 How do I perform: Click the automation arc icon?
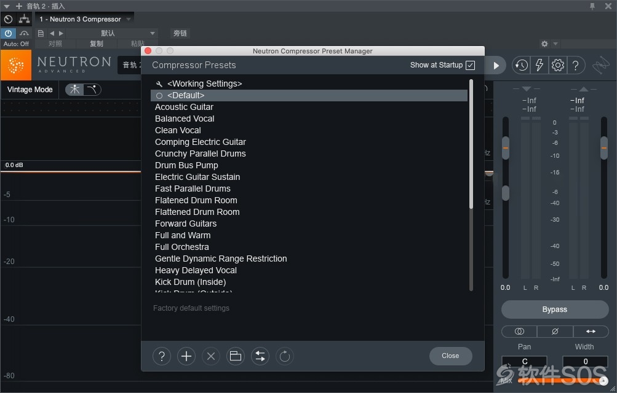click(x=25, y=33)
